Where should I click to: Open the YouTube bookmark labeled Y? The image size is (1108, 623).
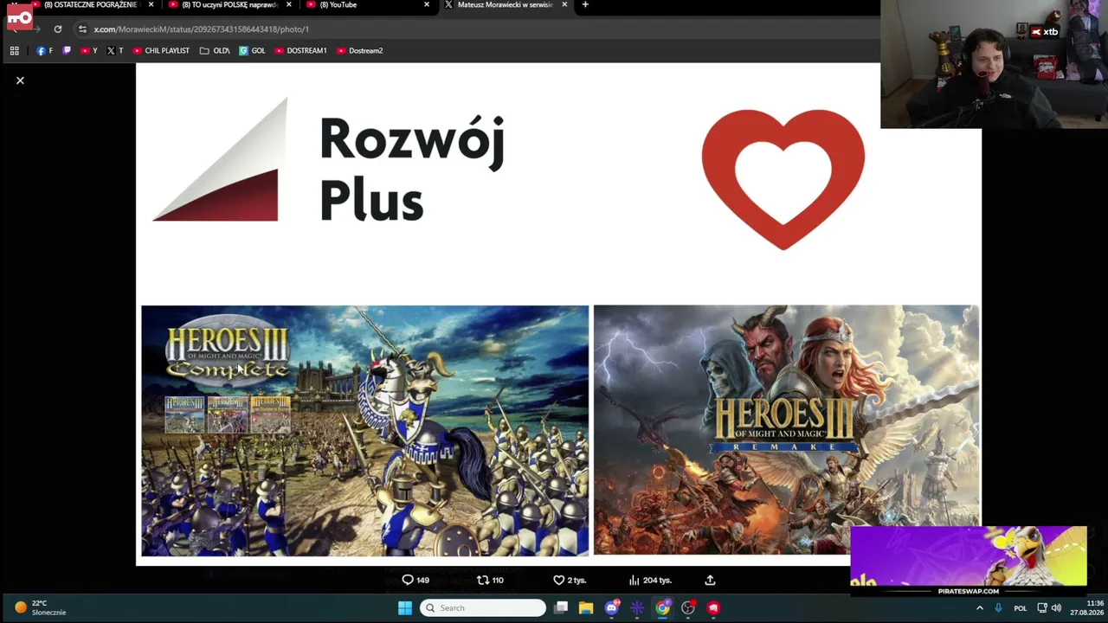pos(88,51)
